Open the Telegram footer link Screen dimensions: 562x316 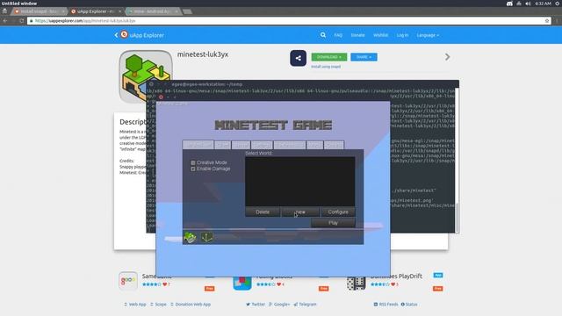coord(305,305)
